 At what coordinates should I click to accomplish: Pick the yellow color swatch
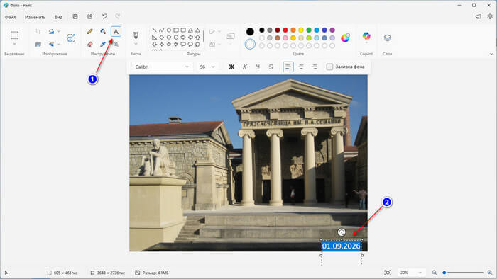click(x=301, y=30)
